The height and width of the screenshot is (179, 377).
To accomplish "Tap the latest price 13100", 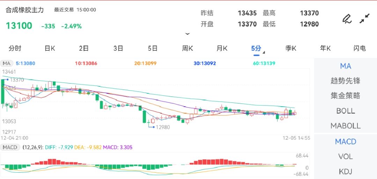I will pyautogui.click(x=19, y=26).
